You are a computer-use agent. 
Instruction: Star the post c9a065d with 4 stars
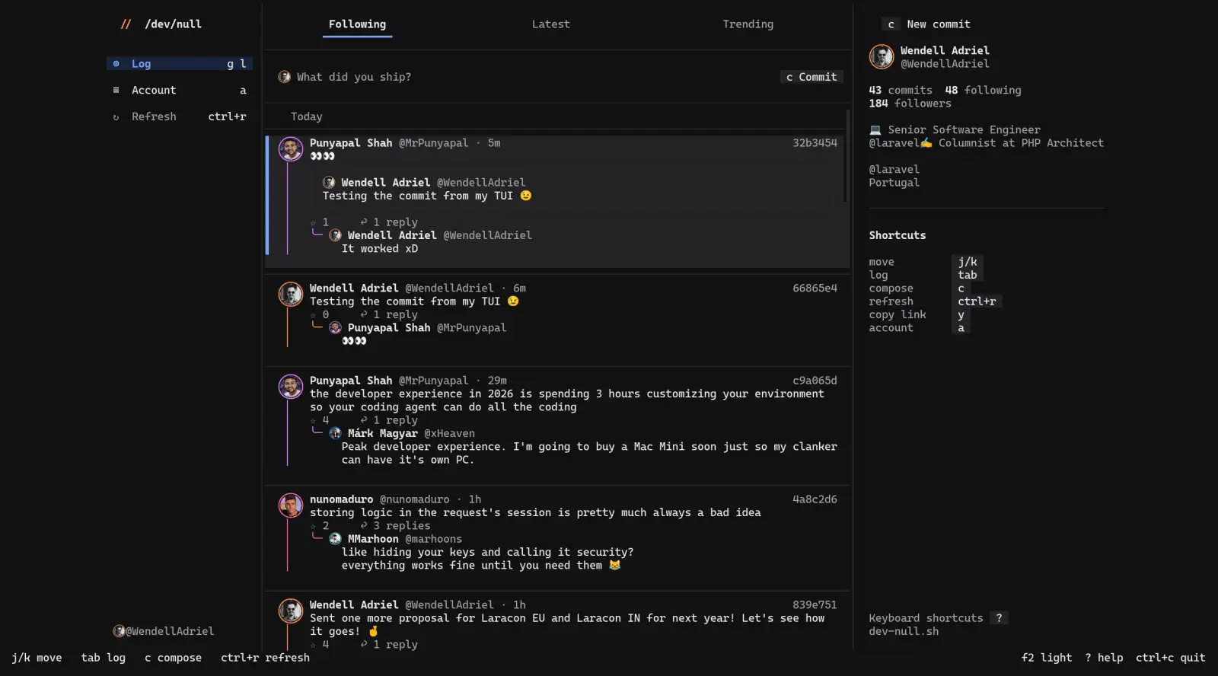point(319,420)
